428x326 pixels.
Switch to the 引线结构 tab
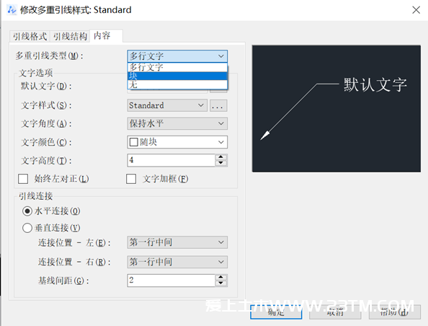point(70,36)
